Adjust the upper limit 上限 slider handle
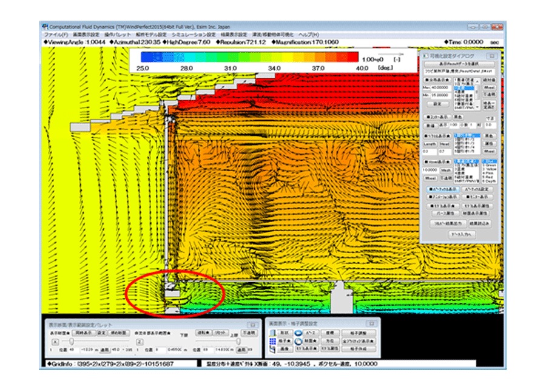The image size is (546, 389). point(238,341)
